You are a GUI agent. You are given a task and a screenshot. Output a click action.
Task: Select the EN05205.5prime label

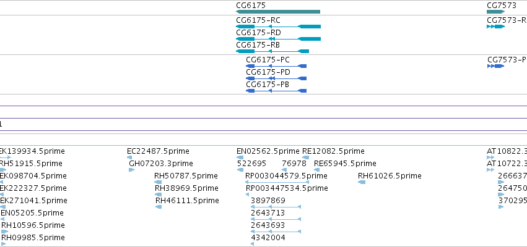click(32, 213)
